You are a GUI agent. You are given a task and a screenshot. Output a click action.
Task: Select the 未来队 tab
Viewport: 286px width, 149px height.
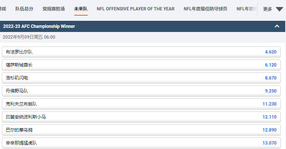pos(81,9)
